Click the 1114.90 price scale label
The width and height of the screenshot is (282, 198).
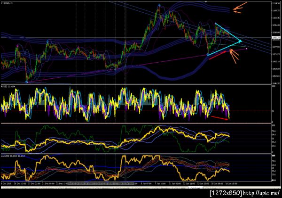pos(276,3)
